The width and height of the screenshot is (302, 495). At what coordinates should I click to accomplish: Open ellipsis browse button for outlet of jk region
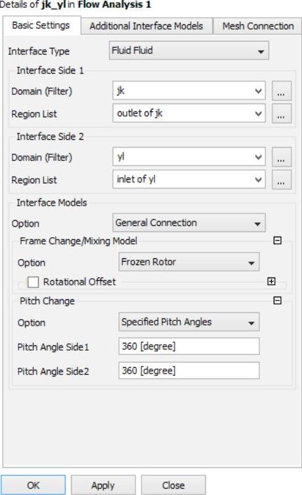click(x=282, y=113)
